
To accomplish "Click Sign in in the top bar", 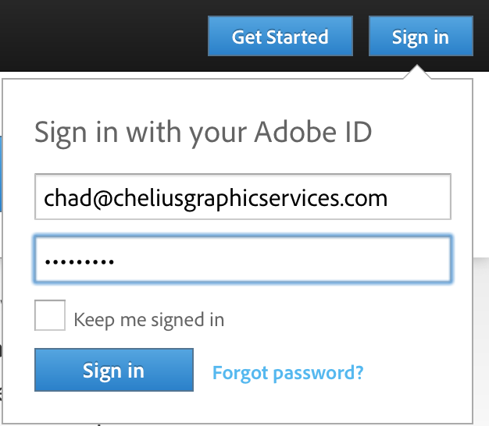I will [x=420, y=37].
